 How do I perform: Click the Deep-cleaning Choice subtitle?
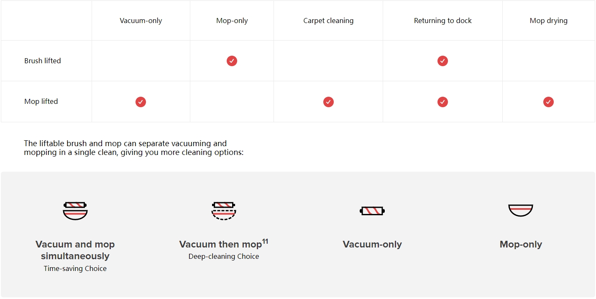(x=224, y=256)
